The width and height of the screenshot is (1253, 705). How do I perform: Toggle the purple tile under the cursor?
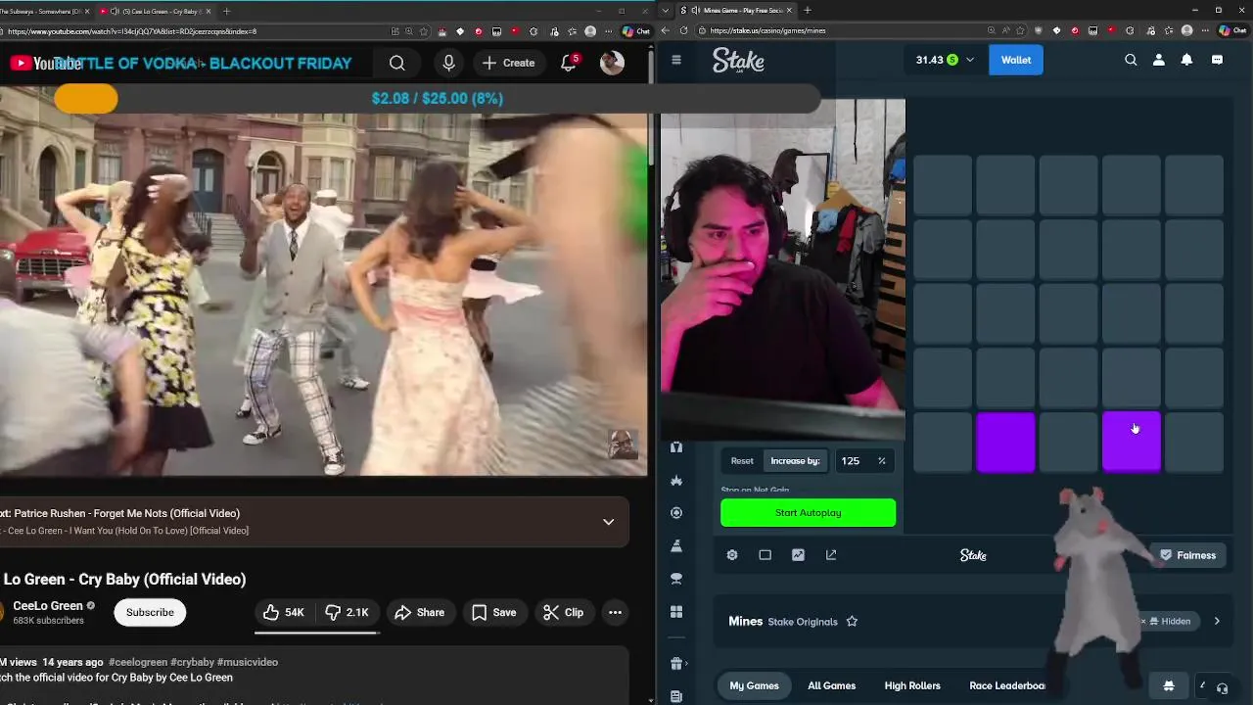[1132, 442]
